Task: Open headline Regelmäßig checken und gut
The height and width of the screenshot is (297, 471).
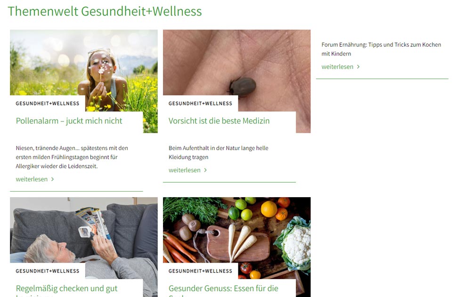Action: click(x=66, y=289)
